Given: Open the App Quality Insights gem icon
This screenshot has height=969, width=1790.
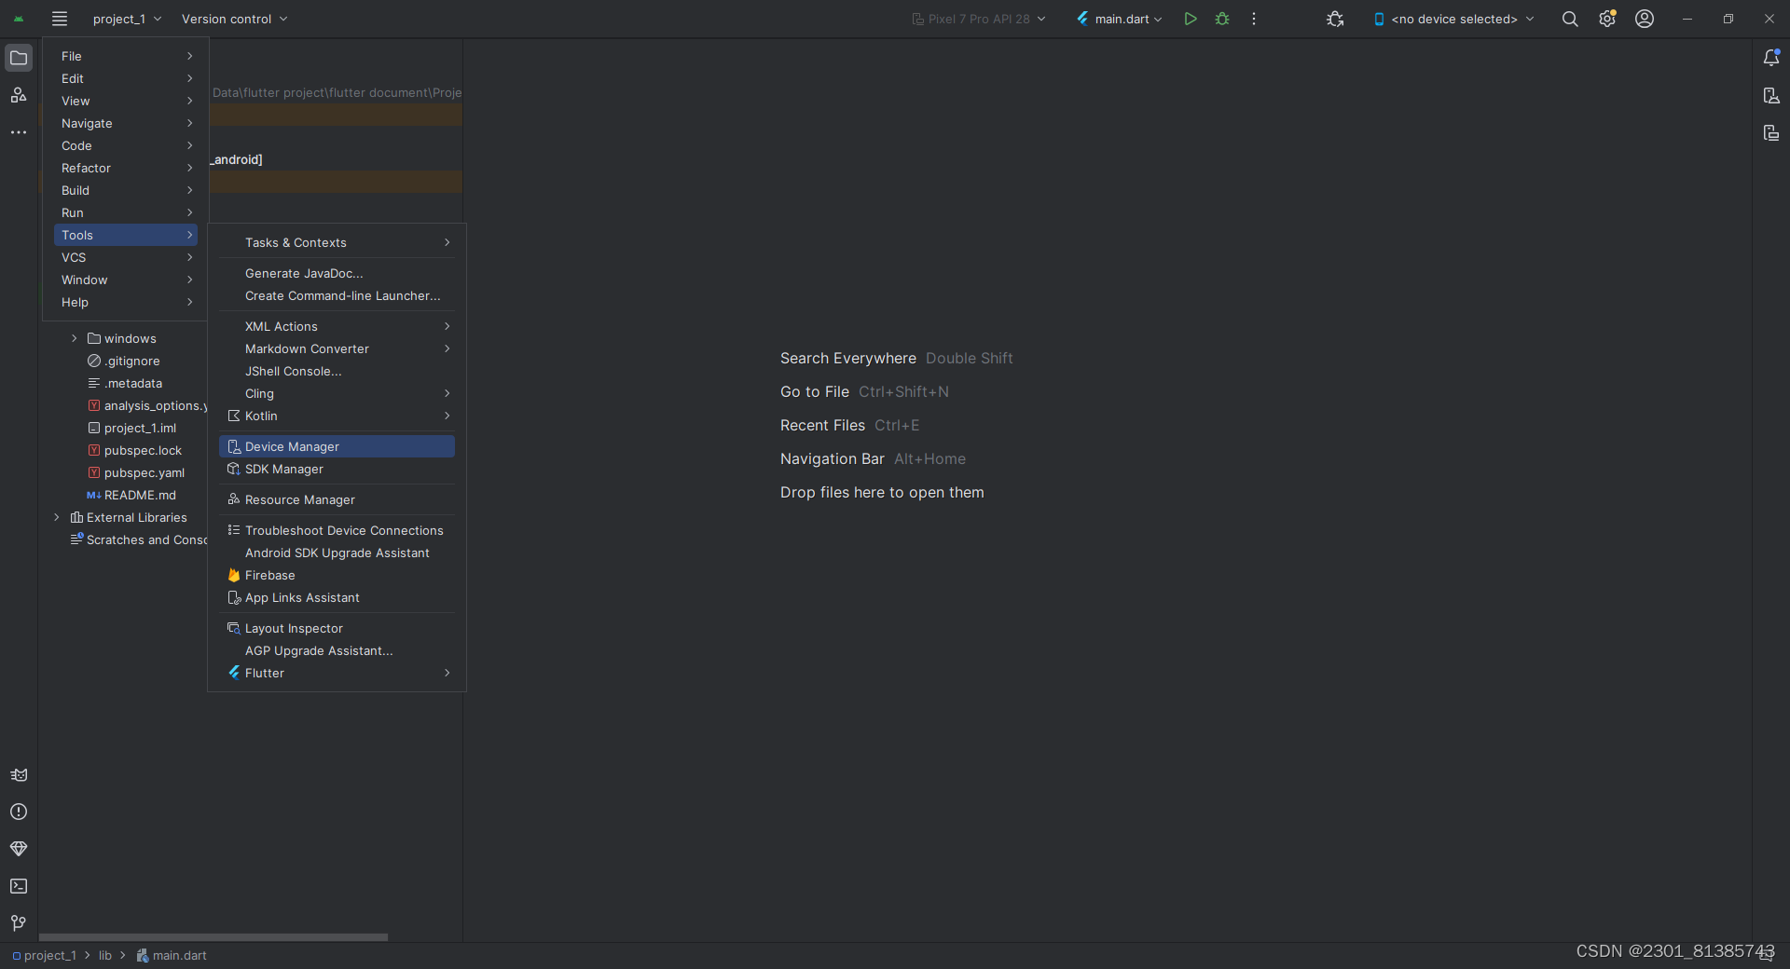Looking at the screenshot, I should (19, 849).
